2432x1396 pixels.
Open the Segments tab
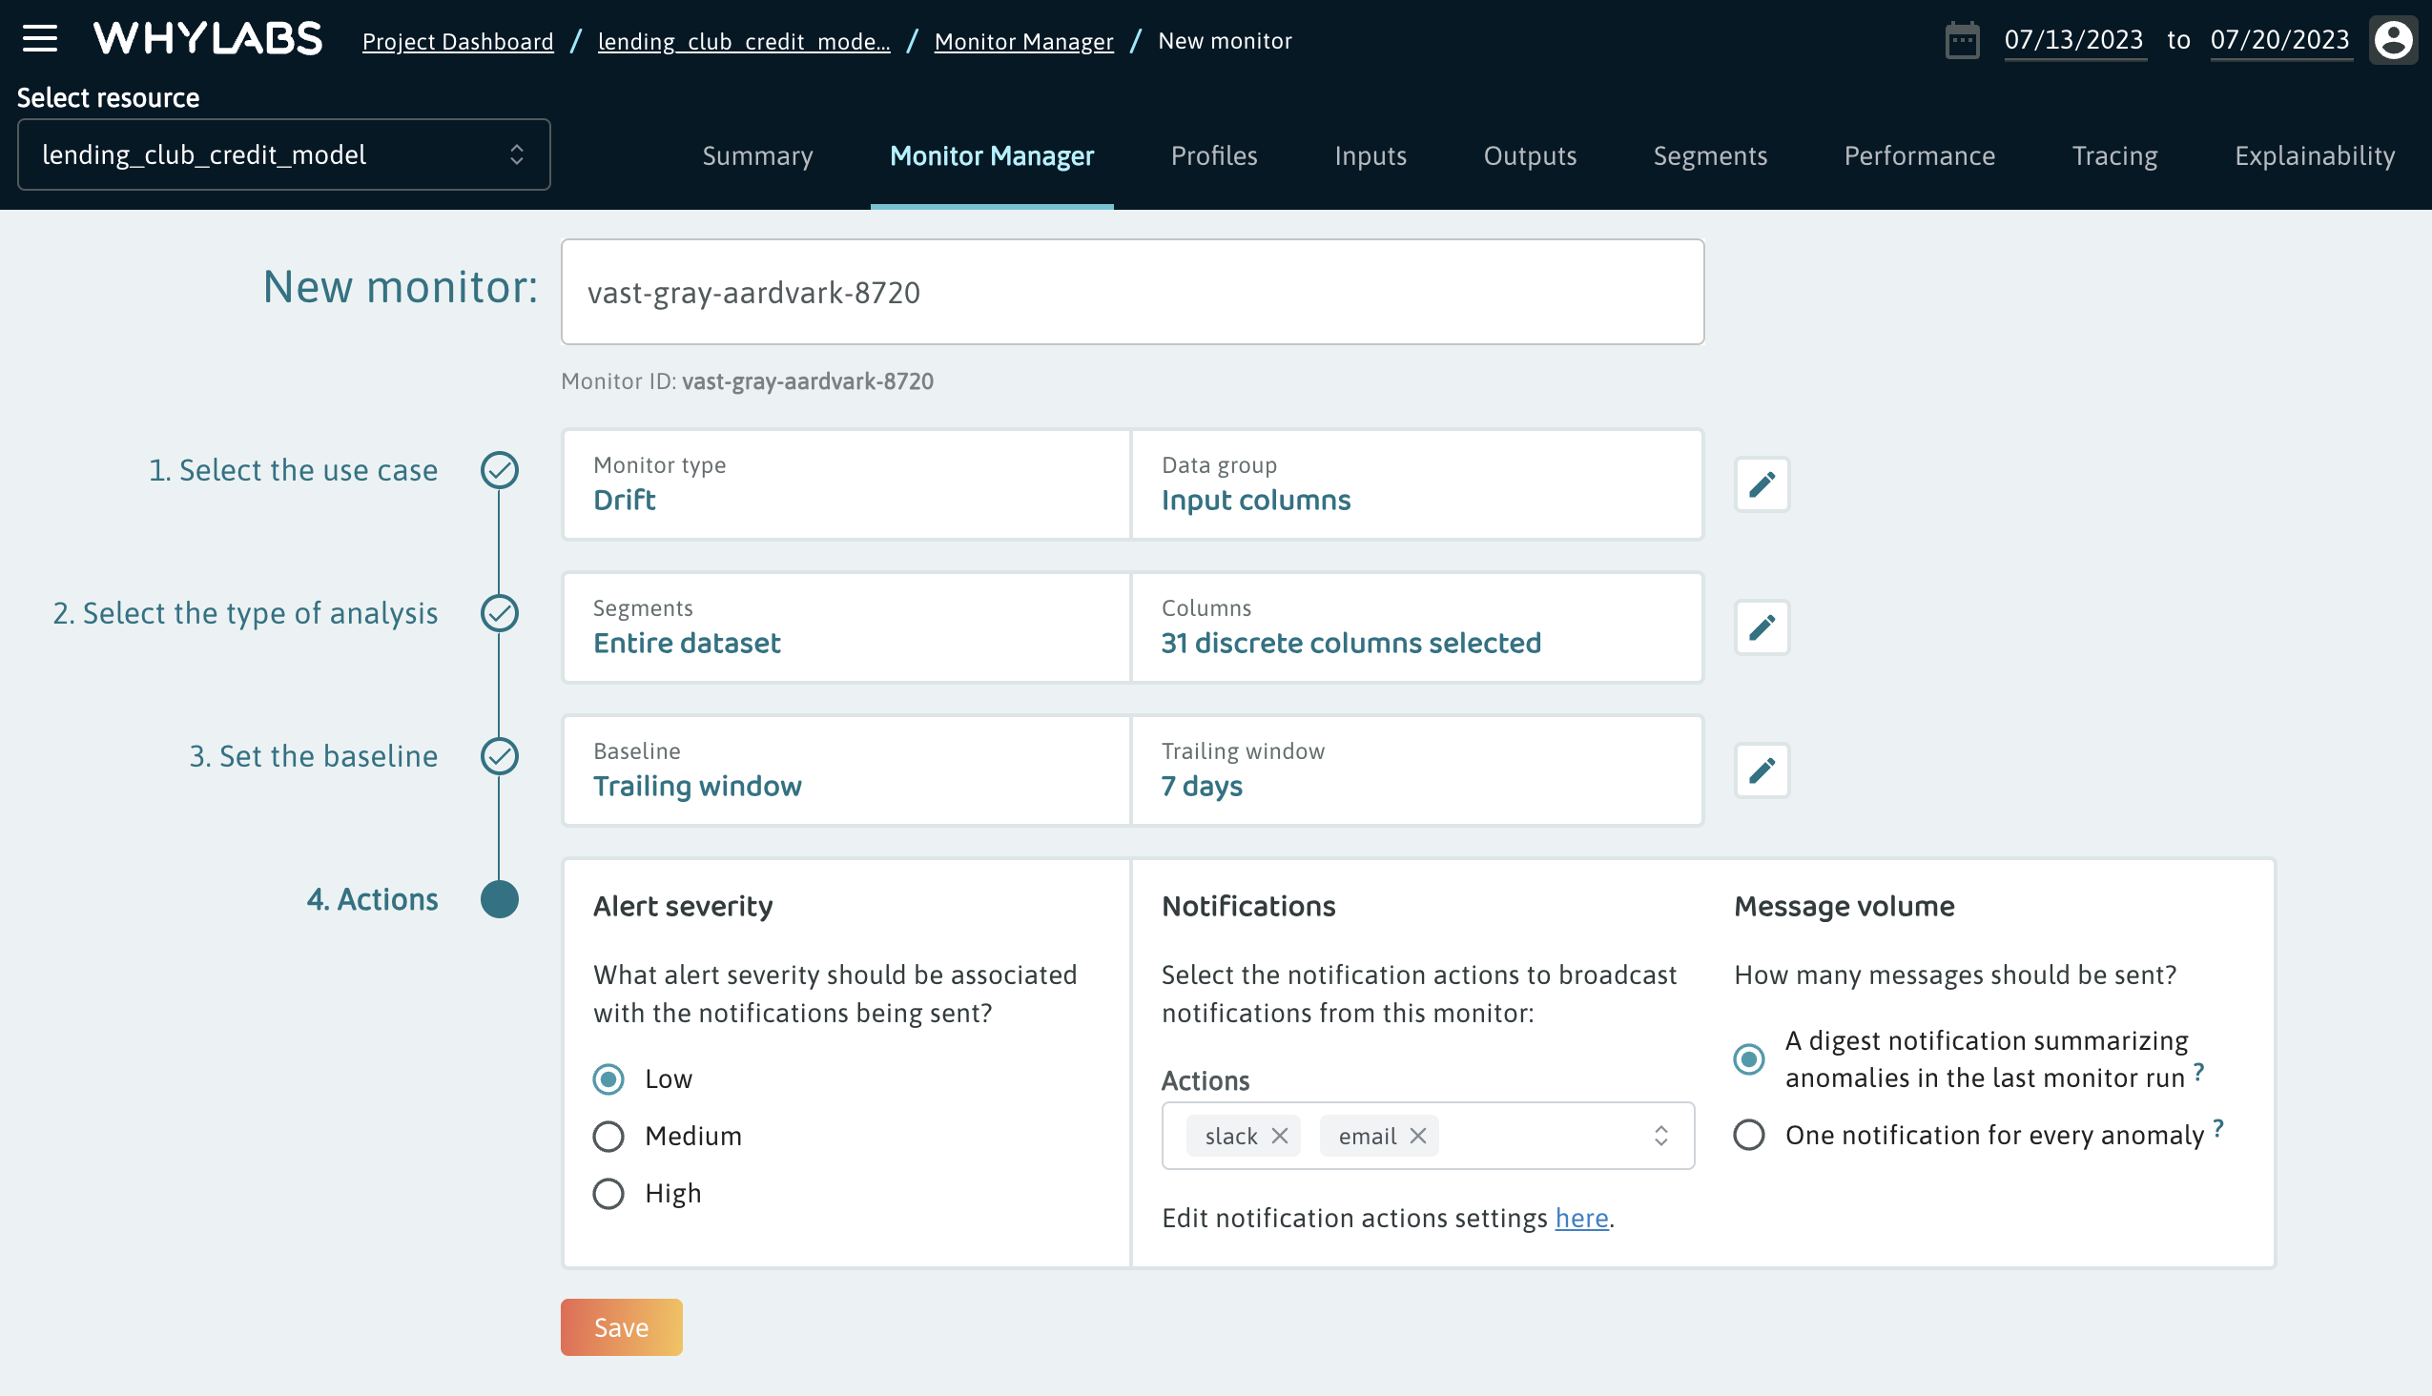(x=1709, y=155)
